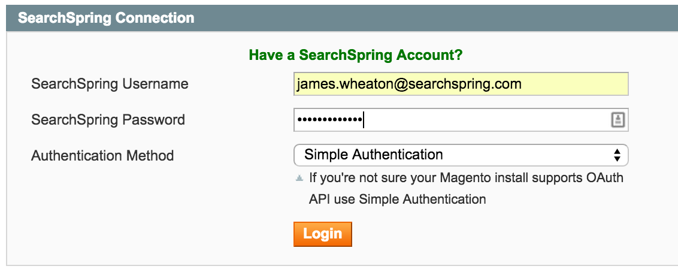Click the SearchSpring Username input field
The height and width of the screenshot is (272, 678).
pos(460,84)
